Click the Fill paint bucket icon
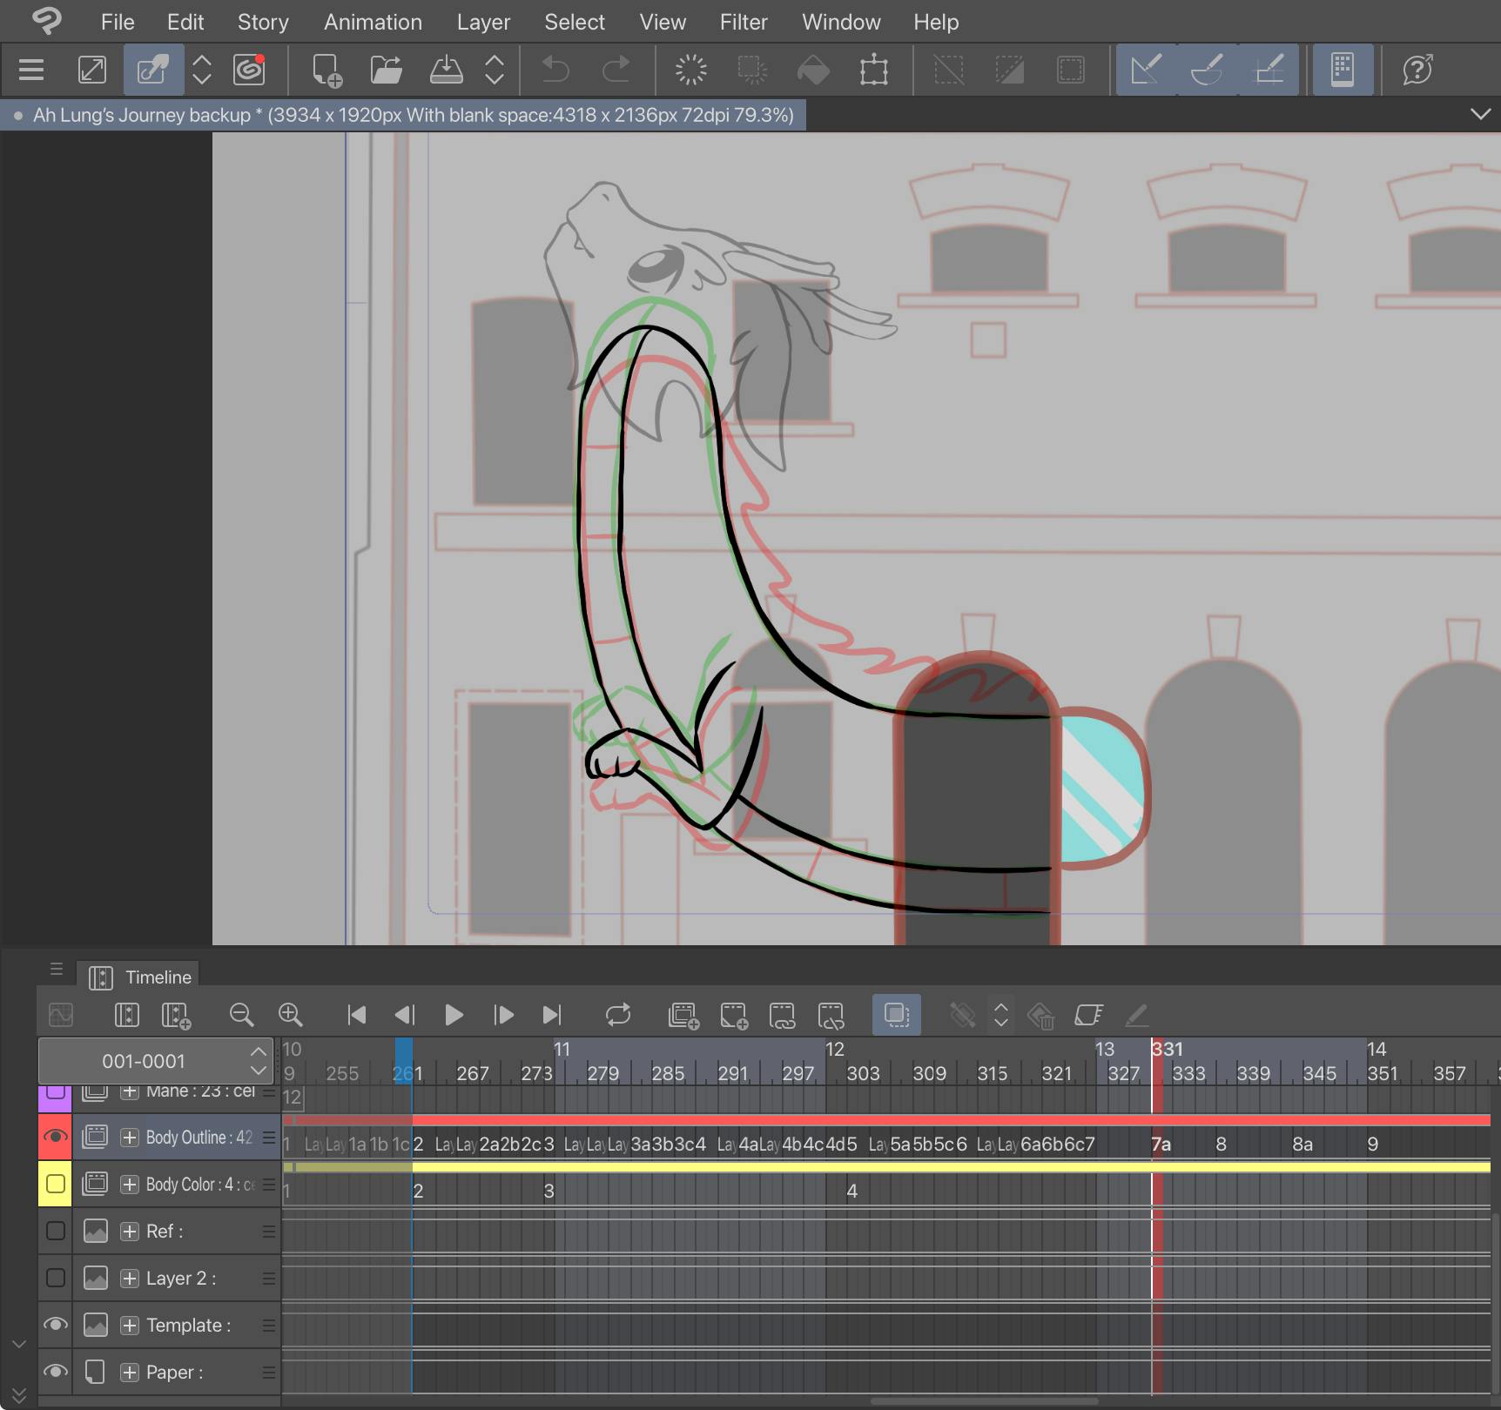Viewport: 1501px width, 1410px height. 813,70
